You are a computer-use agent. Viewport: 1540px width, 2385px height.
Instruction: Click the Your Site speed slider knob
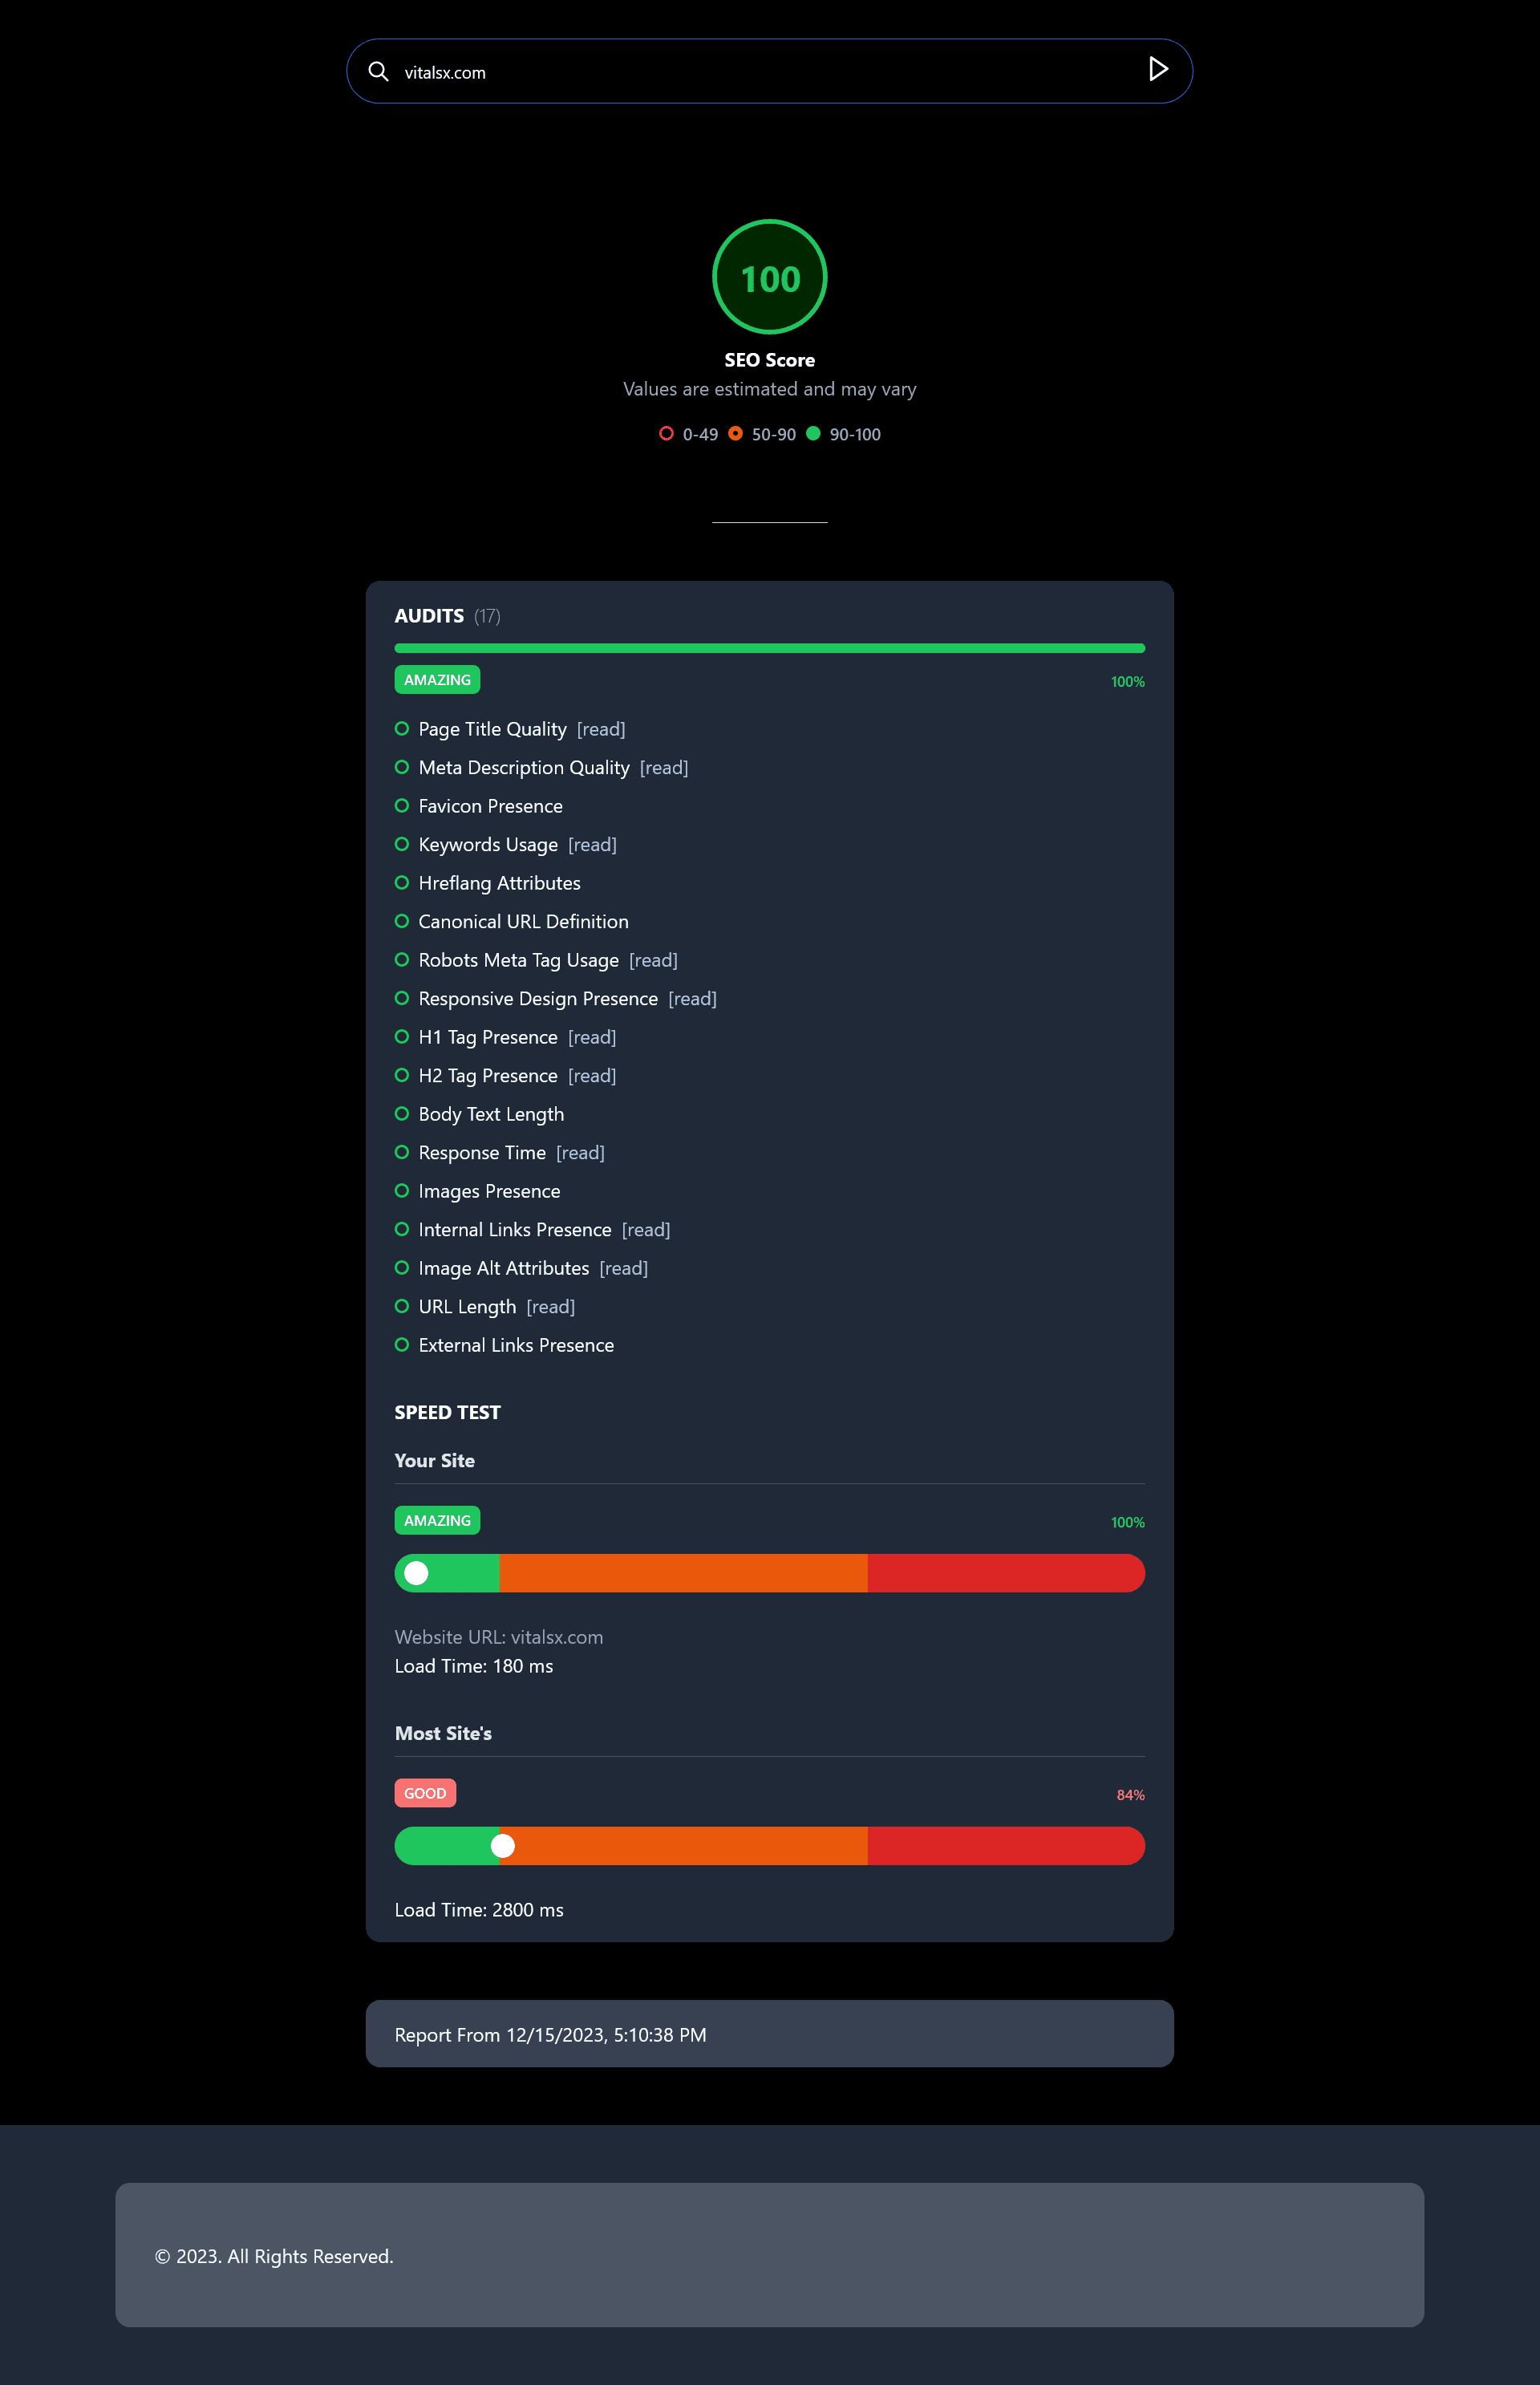[x=416, y=1572]
